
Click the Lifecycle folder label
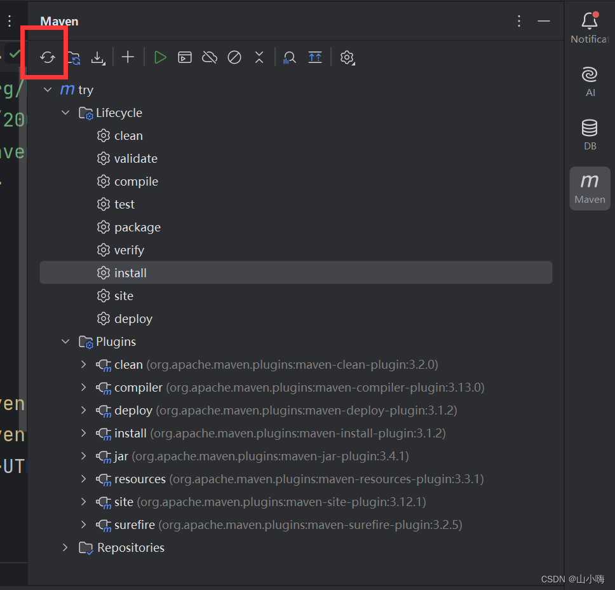click(x=119, y=113)
